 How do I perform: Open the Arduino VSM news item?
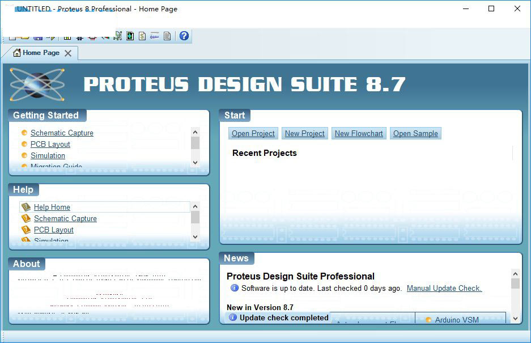click(457, 320)
